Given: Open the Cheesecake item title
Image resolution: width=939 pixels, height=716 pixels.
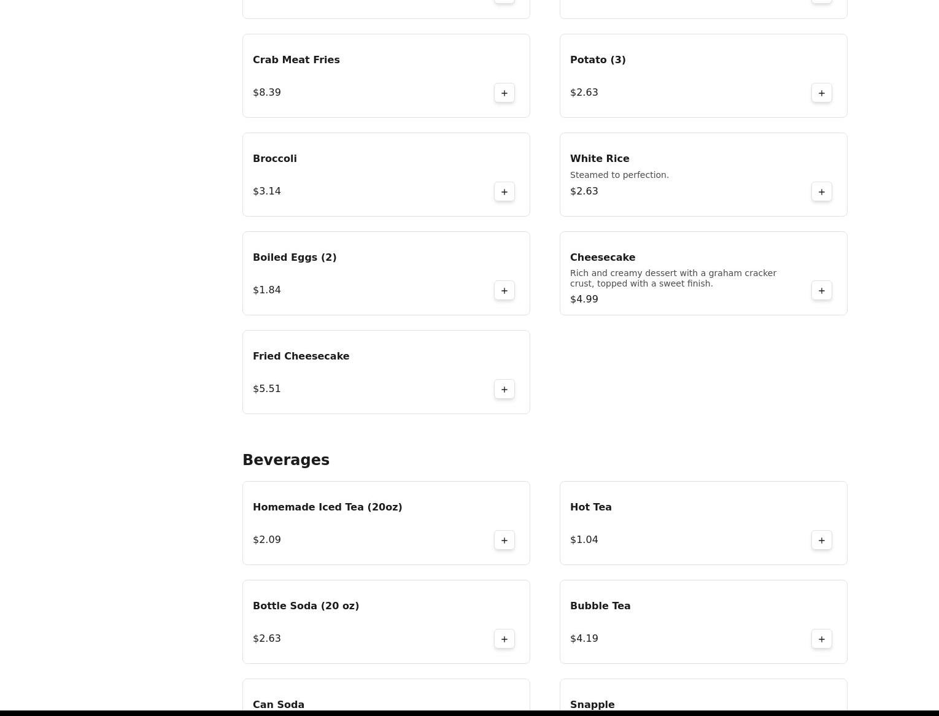Looking at the screenshot, I should tap(603, 258).
